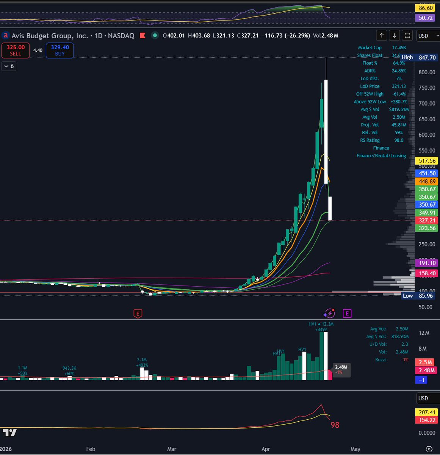Screen dimensions: 440x455
Task: Click the 2.48M volume tooltip box
Action: (341, 370)
